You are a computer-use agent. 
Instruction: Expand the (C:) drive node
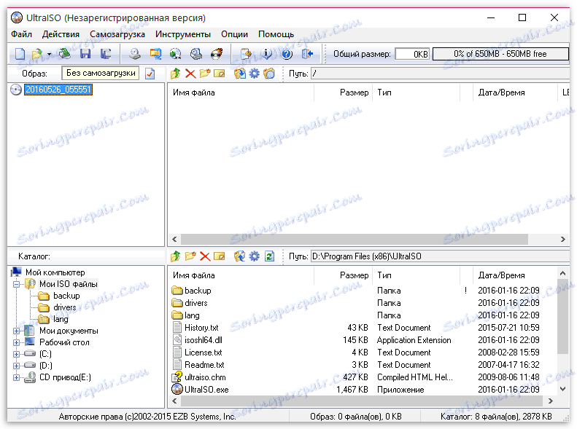(x=16, y=355)
